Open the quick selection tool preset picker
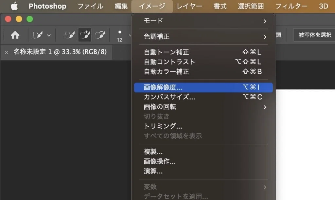 point(42,35)
